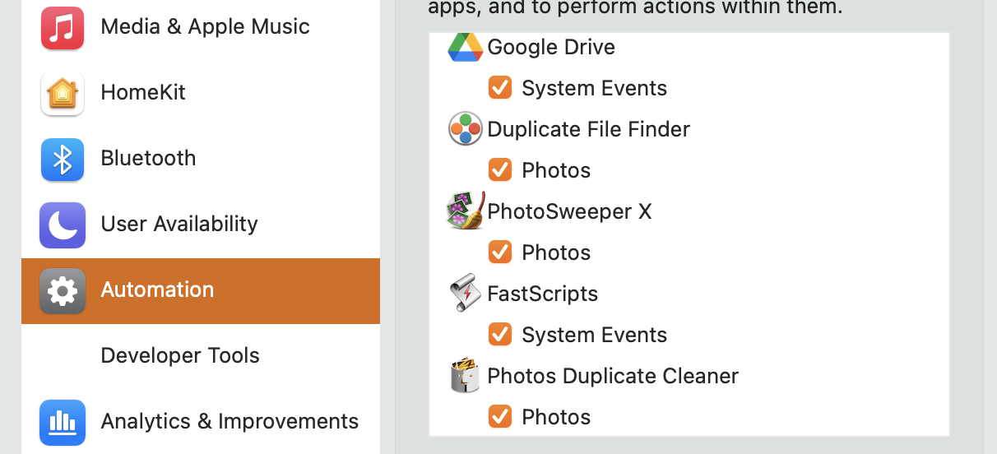Click the Analytics & Improvements chart icon

(x=63, y=423)
